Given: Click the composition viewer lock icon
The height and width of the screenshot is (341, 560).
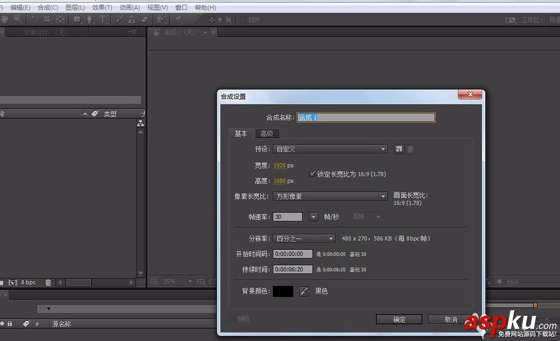Looking at the screenshot, I should 156,33.
